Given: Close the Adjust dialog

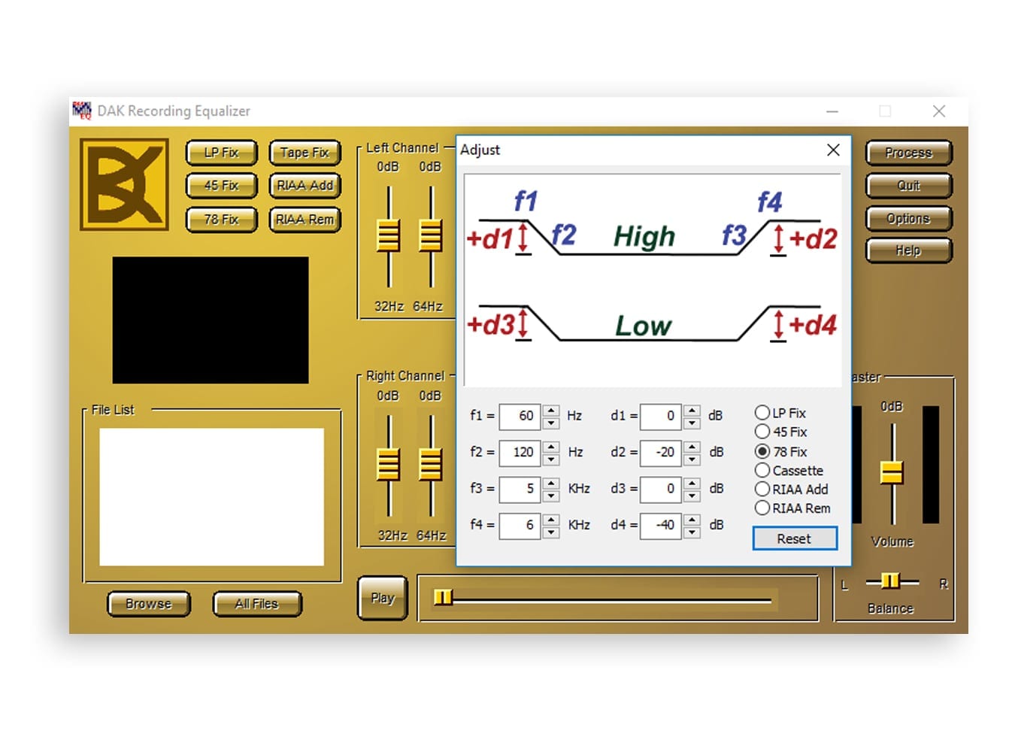Looking at the screenshot, I should [x=833, y=150].
